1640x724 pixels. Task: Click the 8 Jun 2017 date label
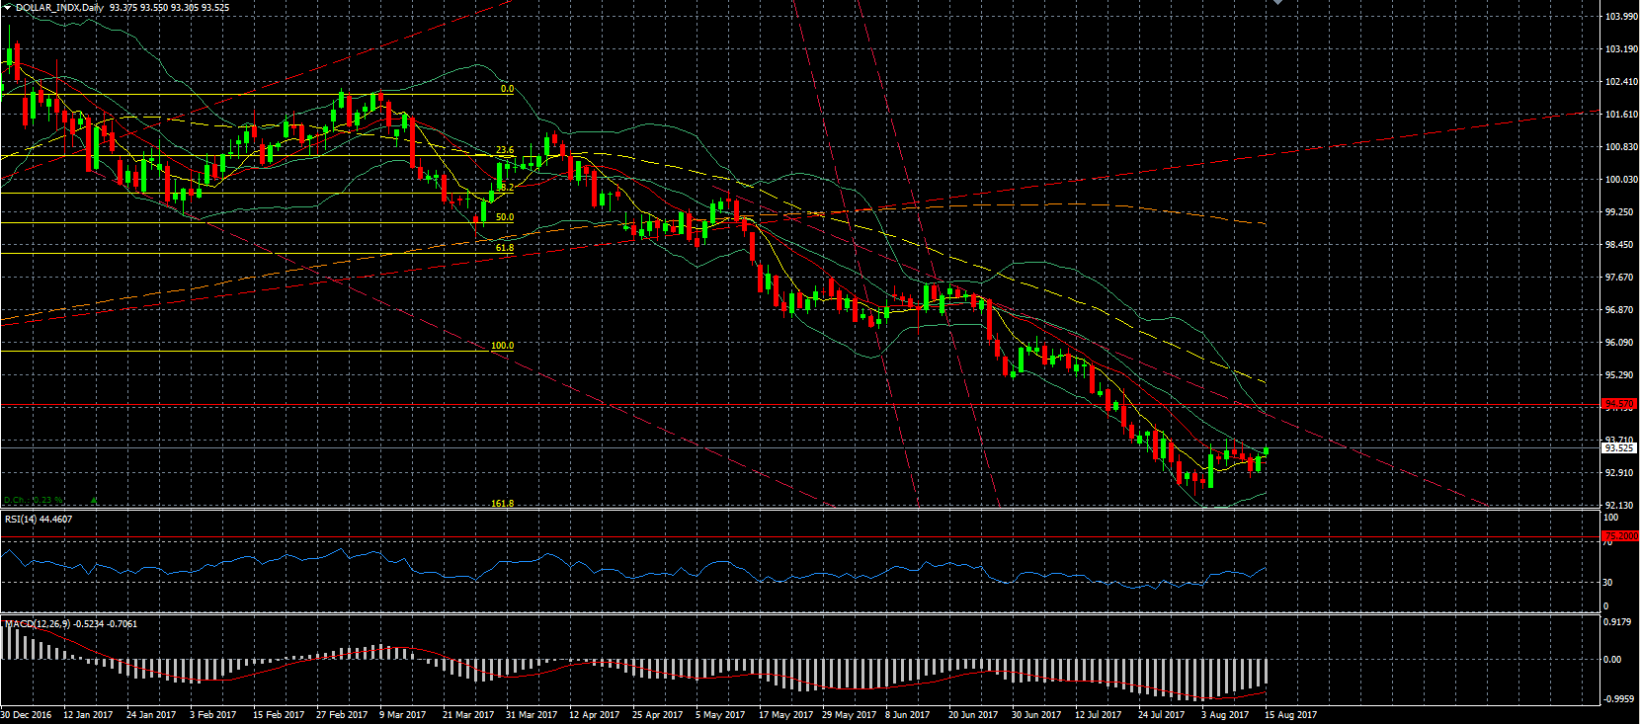[907, 715]
